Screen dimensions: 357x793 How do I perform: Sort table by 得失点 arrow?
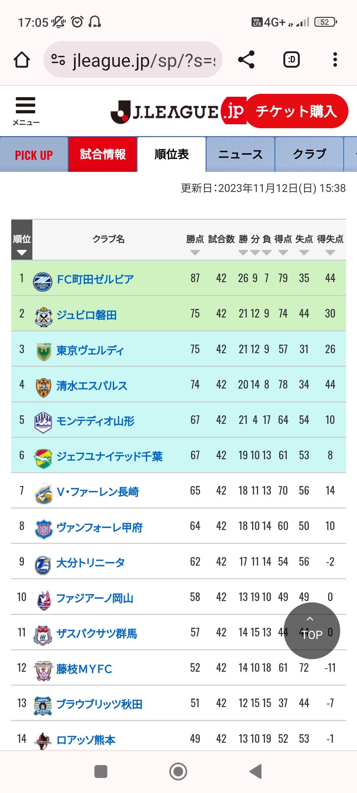tap(330, 252)
